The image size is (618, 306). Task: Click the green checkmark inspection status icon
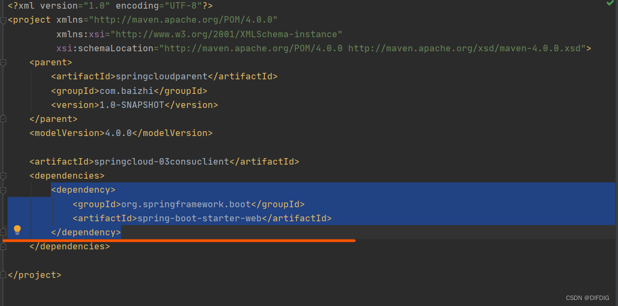point(610,3)
